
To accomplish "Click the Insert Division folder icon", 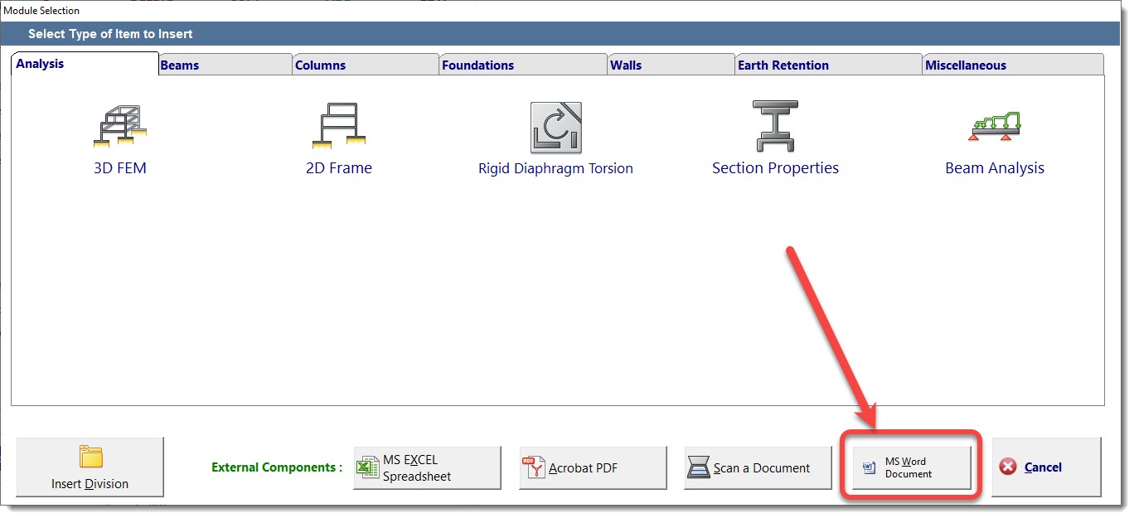I will (90, 457).
